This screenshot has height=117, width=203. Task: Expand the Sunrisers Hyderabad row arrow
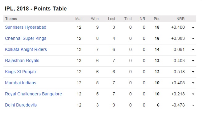[x=193, y=27]
